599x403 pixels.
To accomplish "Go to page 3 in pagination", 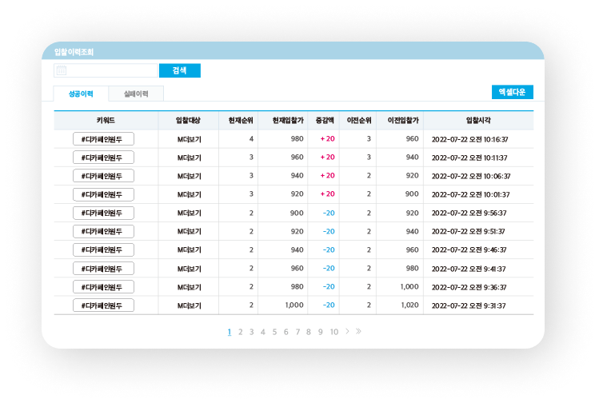I will 251,332.
